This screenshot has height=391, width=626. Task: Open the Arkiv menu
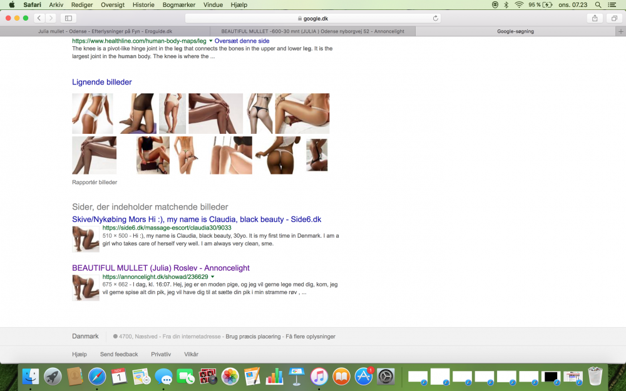56,5
